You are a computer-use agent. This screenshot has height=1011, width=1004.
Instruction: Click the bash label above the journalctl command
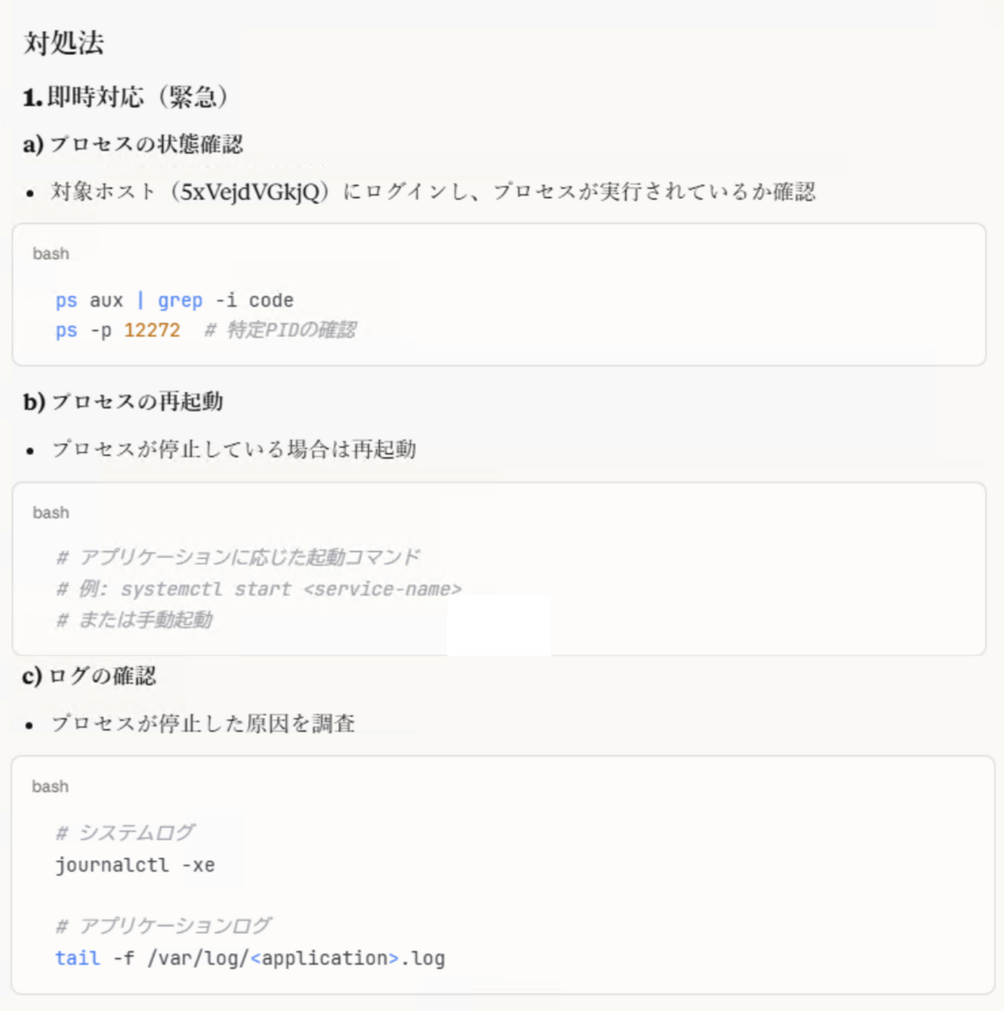(x=50, y=787)
